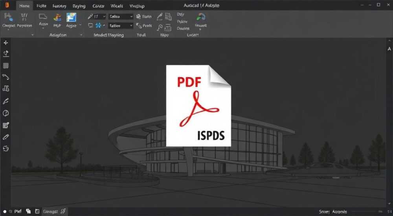
Task: Click the white dot status bar indicator
Action: pos(5,212)
